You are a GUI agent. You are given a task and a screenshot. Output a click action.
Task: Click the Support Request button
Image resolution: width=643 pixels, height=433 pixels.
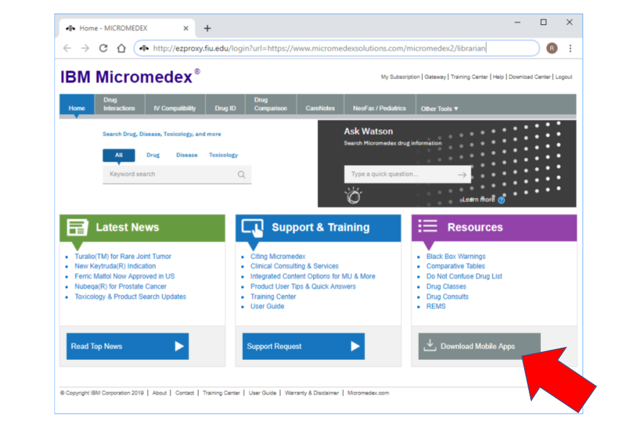[x=303, y=346]
